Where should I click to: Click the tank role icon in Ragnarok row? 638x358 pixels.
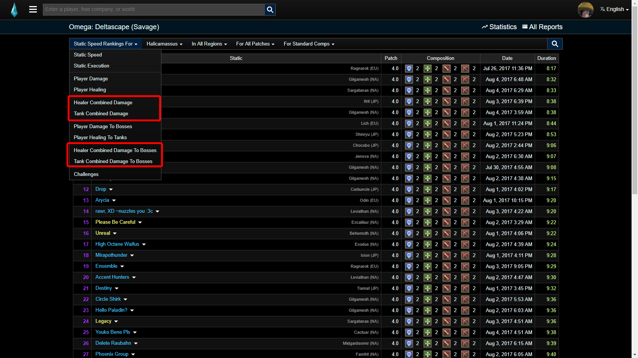point(409,69)
